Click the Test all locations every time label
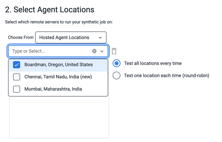Image resolution: width=222 pixels, height=142 pixels. 153,63
